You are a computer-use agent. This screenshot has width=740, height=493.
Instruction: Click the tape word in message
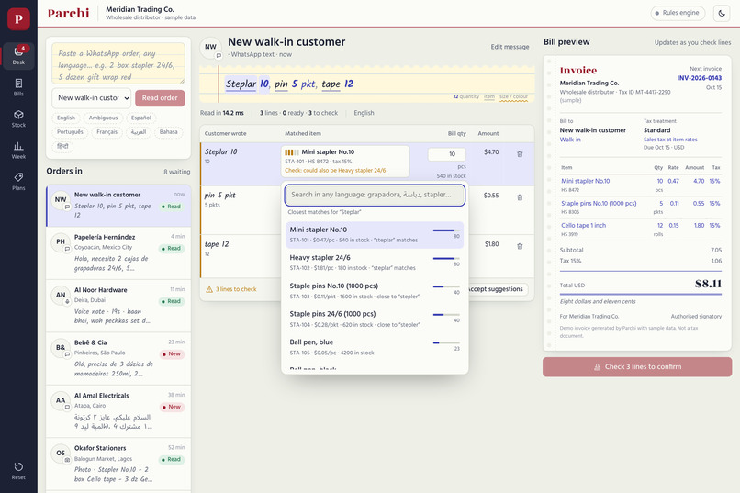(x=331, y=84)
